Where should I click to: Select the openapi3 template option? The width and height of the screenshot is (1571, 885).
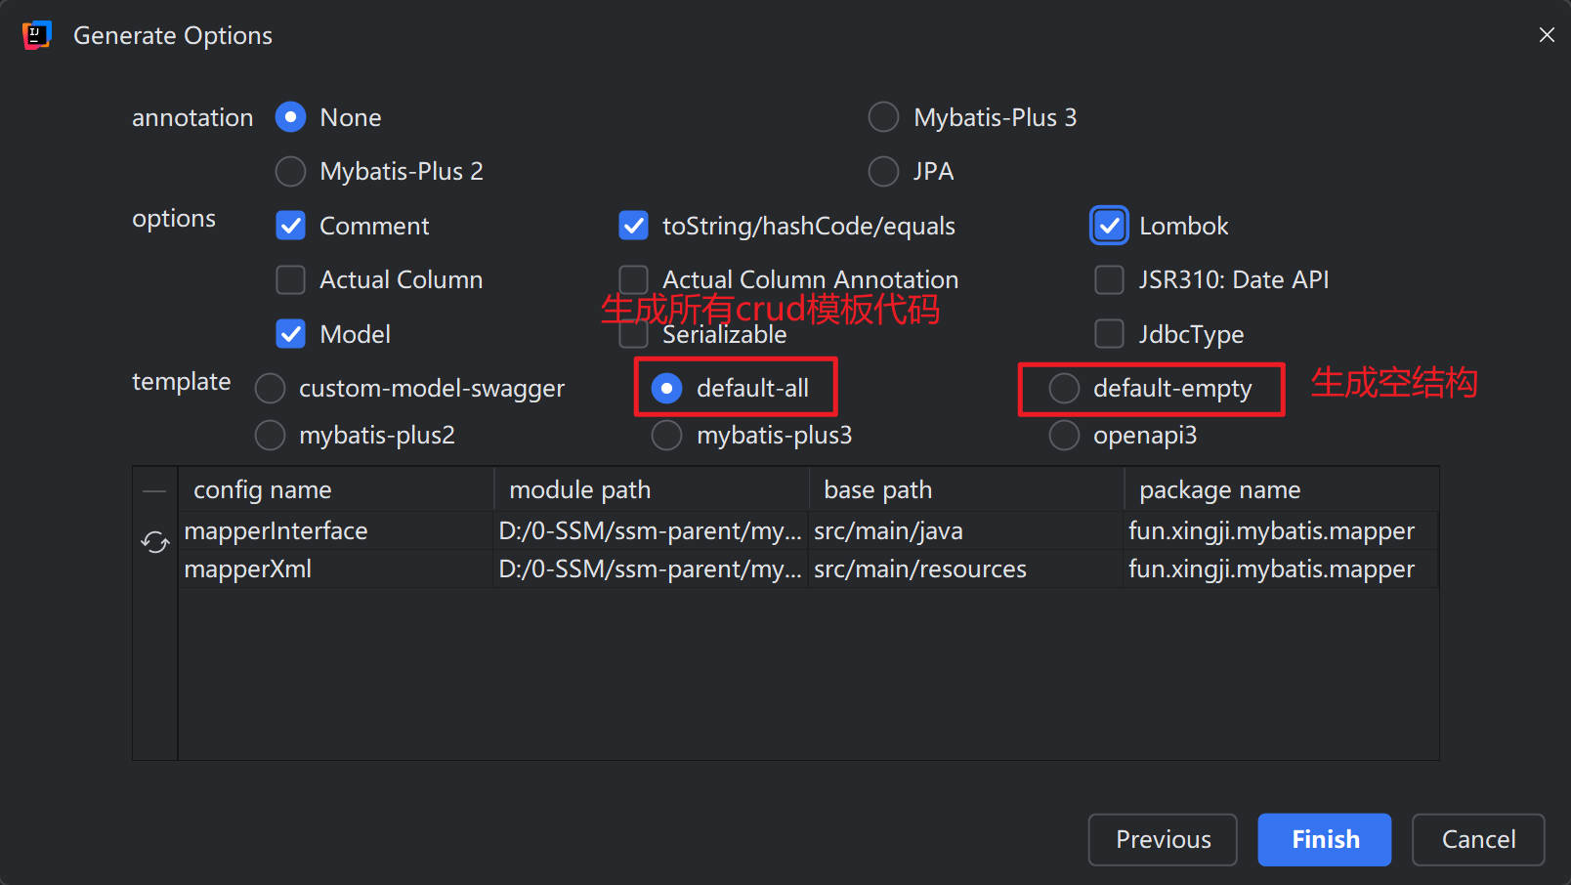(1064, 436)
